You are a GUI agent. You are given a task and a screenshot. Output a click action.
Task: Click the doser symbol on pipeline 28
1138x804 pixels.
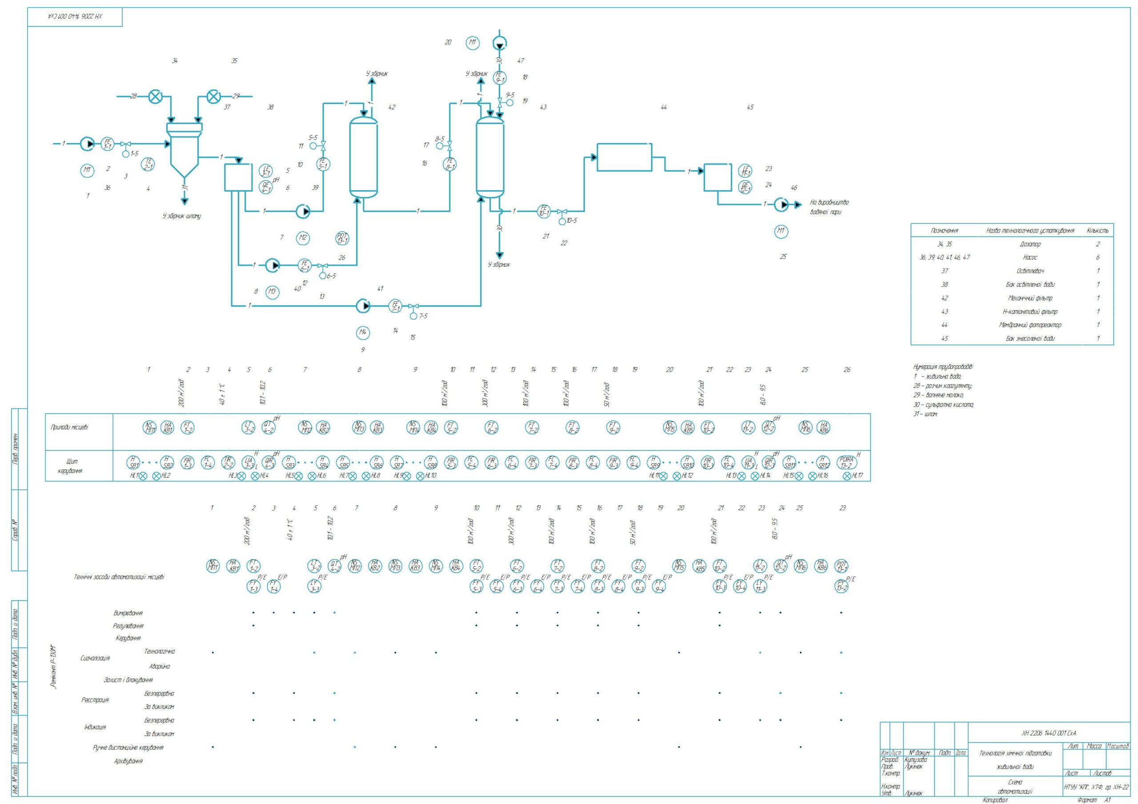[156, 96]
